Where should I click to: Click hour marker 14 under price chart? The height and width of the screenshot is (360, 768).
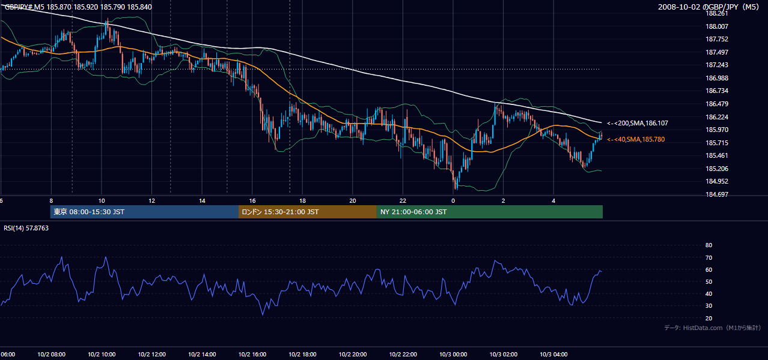pos(202,200)
